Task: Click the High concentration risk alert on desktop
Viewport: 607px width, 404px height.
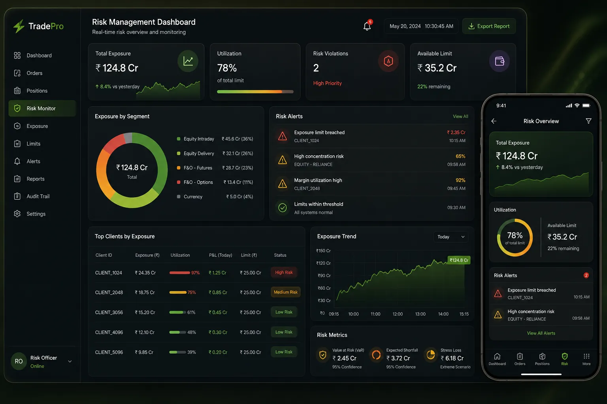Action: tap(371, 160)
